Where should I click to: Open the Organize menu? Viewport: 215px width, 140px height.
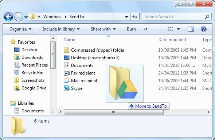pyautogui.click(x=20, y=29)
